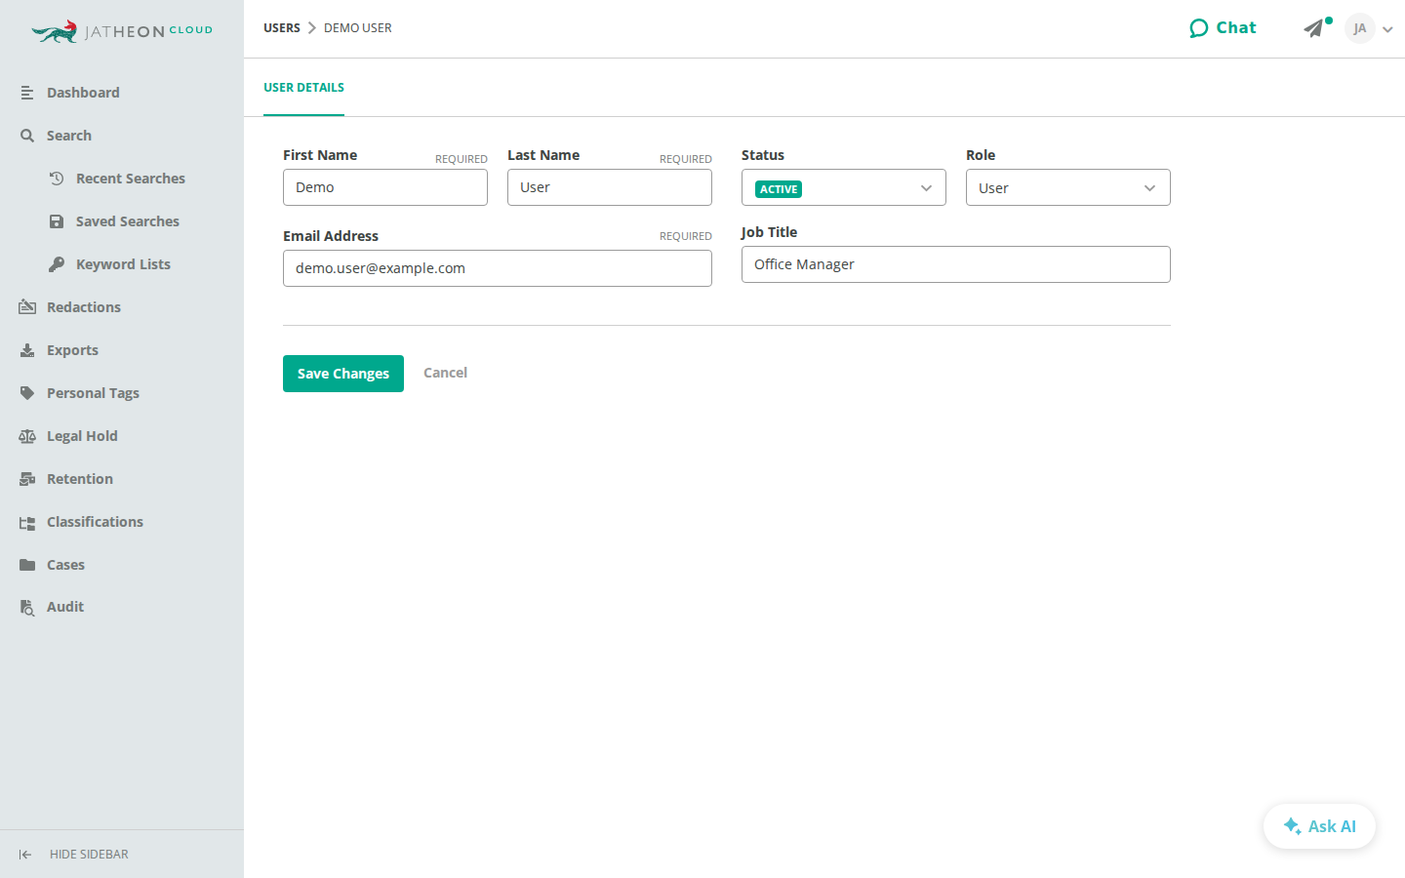Click the Legal Hold scales icon

click(x=27, y=436)
